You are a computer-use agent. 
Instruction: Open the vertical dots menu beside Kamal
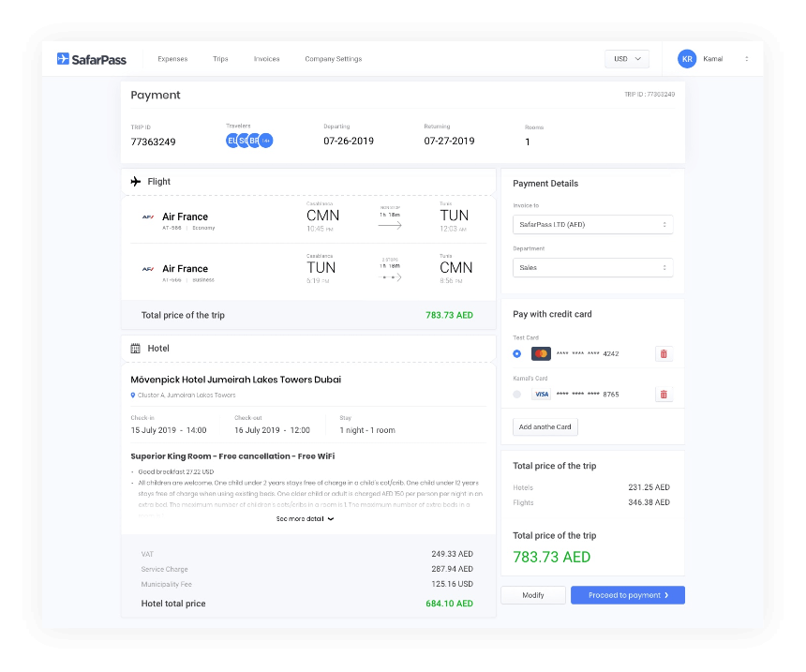tap(746, 59)
